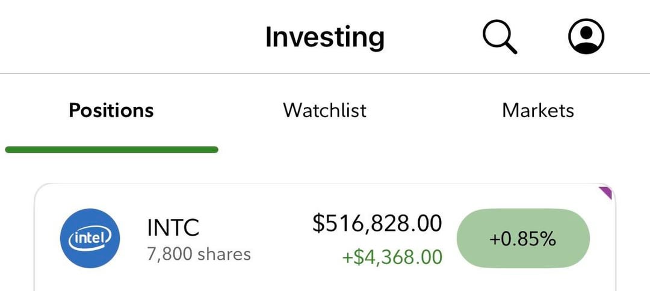
Task: Open the account profile icon
Action: point(586,37)
